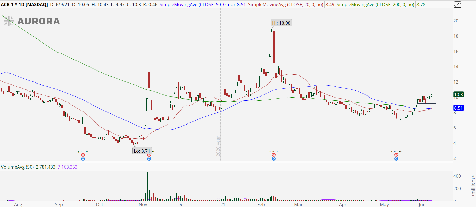Click the low value L: 9.97
The height and width of the screenshot is (207, 476).
click(118, 5)
